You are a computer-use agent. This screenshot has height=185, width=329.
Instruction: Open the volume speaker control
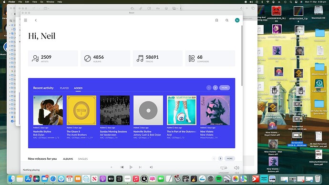(236, 167)
